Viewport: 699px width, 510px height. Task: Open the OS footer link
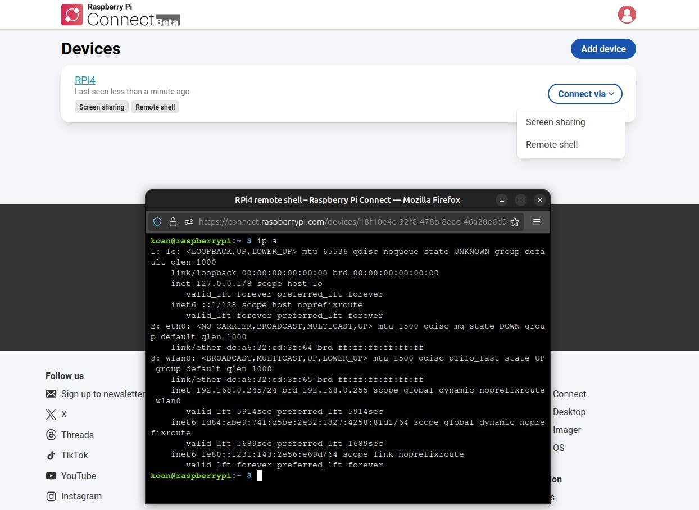(559, 448)
